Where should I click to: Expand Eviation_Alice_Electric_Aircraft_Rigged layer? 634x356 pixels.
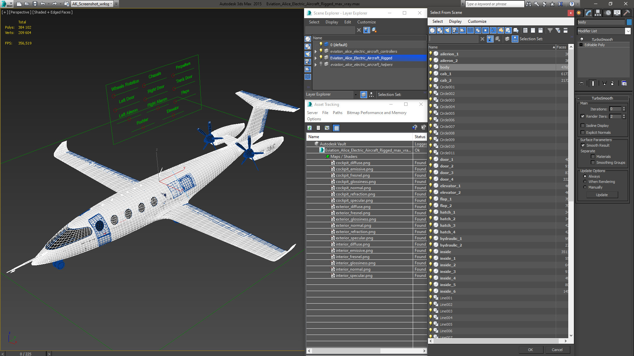pos(316,58)
